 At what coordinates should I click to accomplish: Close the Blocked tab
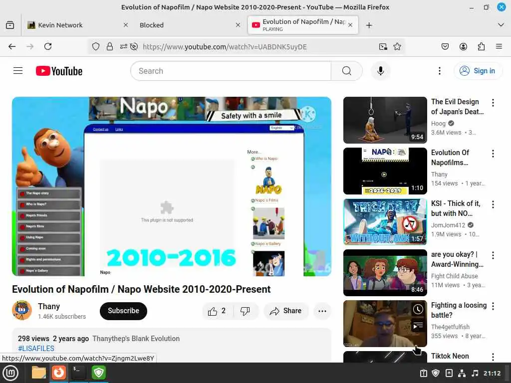tap(238, 25)
